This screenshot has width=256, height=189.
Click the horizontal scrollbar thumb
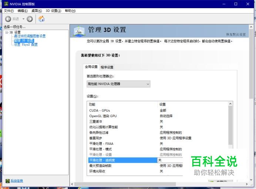(125, 184)
